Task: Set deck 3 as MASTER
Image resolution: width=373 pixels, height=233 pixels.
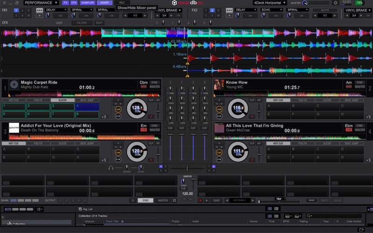Action: pyautogui.click(x=155, y=130)
